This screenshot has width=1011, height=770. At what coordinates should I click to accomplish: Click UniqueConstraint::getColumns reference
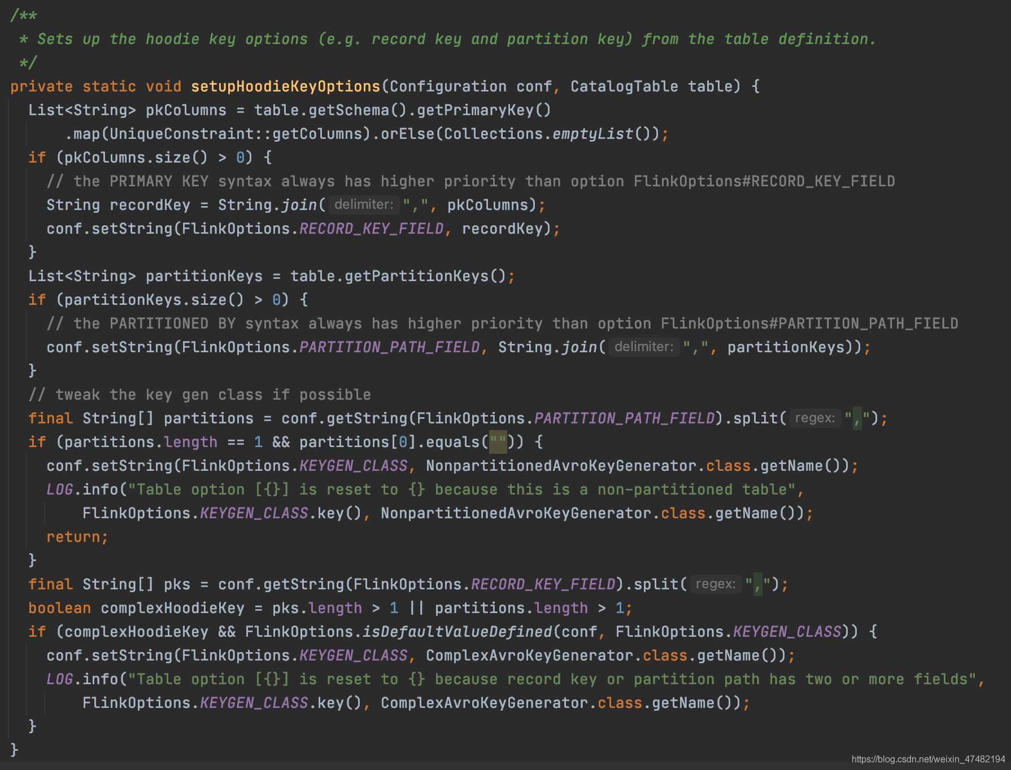(x=236, y=134)
